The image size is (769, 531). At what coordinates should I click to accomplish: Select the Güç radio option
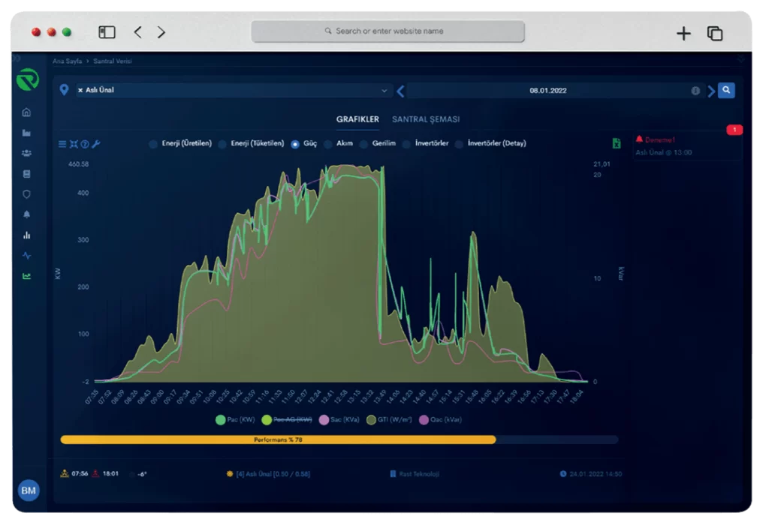(x=294, y=144)
